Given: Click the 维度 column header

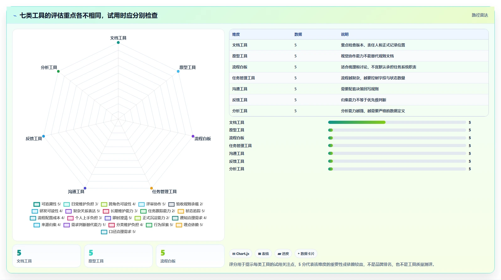Looking at the screenshot, I should 236,34.
